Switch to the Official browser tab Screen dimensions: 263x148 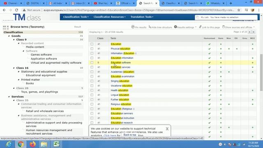(125, 3)
